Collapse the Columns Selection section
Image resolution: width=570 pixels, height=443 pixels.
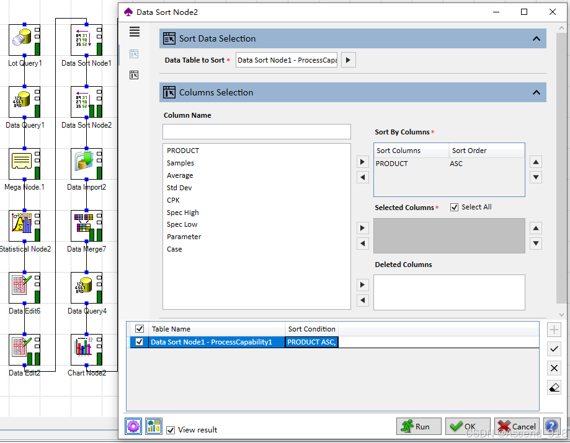pyautogui.click(x=537, y=92)
